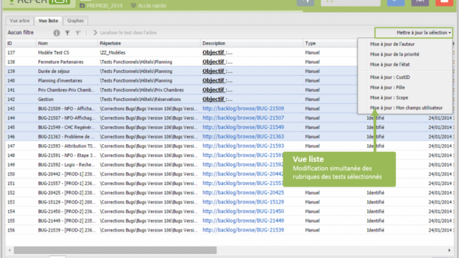459x258 pixels.
Task: Click name cell BUG-21591 - NFO - Etape 3...
Action: (67, 156)
